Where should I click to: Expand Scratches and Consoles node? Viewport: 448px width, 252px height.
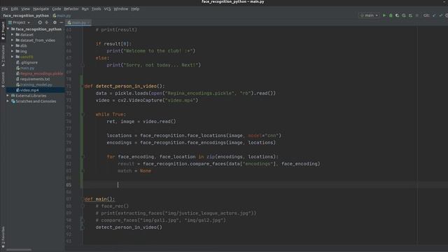(x=8, y=101)
